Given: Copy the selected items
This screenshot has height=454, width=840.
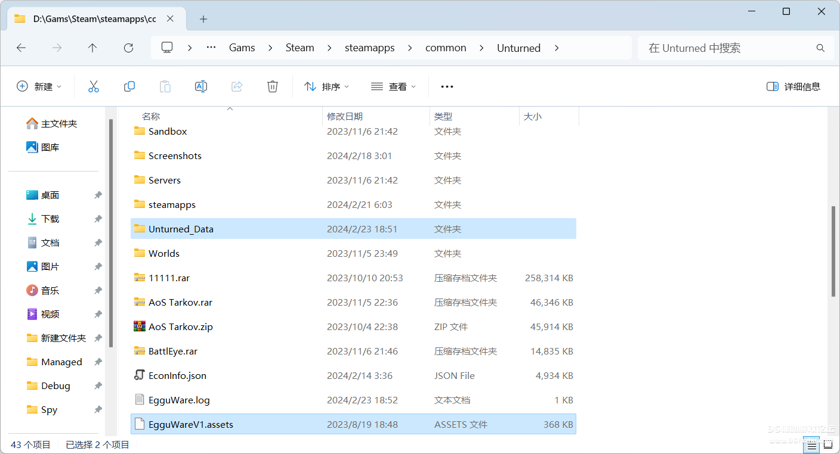Looking at the screenshot, I should [x=129, y=86].
